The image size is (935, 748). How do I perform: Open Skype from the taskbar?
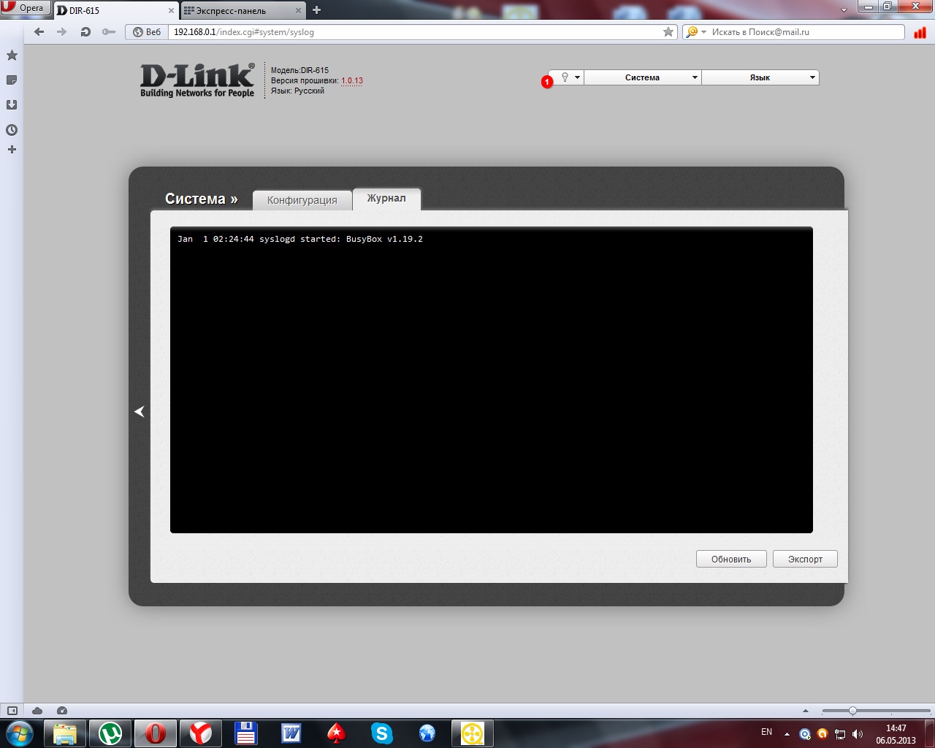point(382,733)
